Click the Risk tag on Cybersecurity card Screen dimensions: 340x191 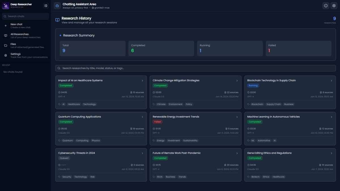92,177
